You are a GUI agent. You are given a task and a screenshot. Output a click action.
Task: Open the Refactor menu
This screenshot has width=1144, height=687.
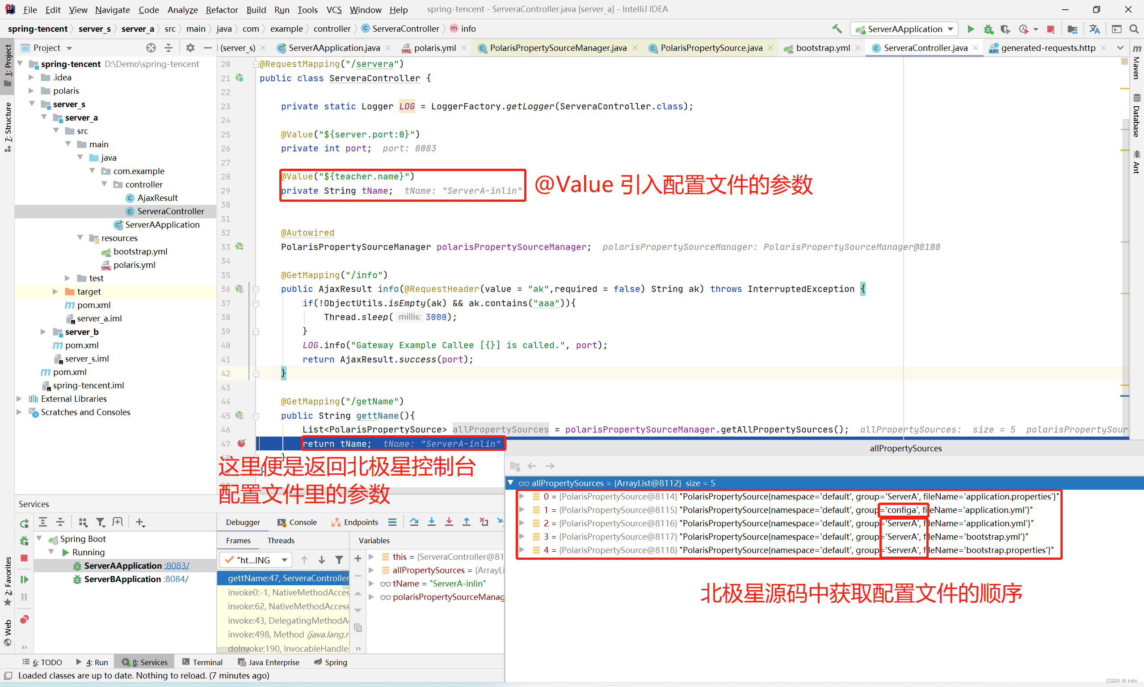click(222, 9)
